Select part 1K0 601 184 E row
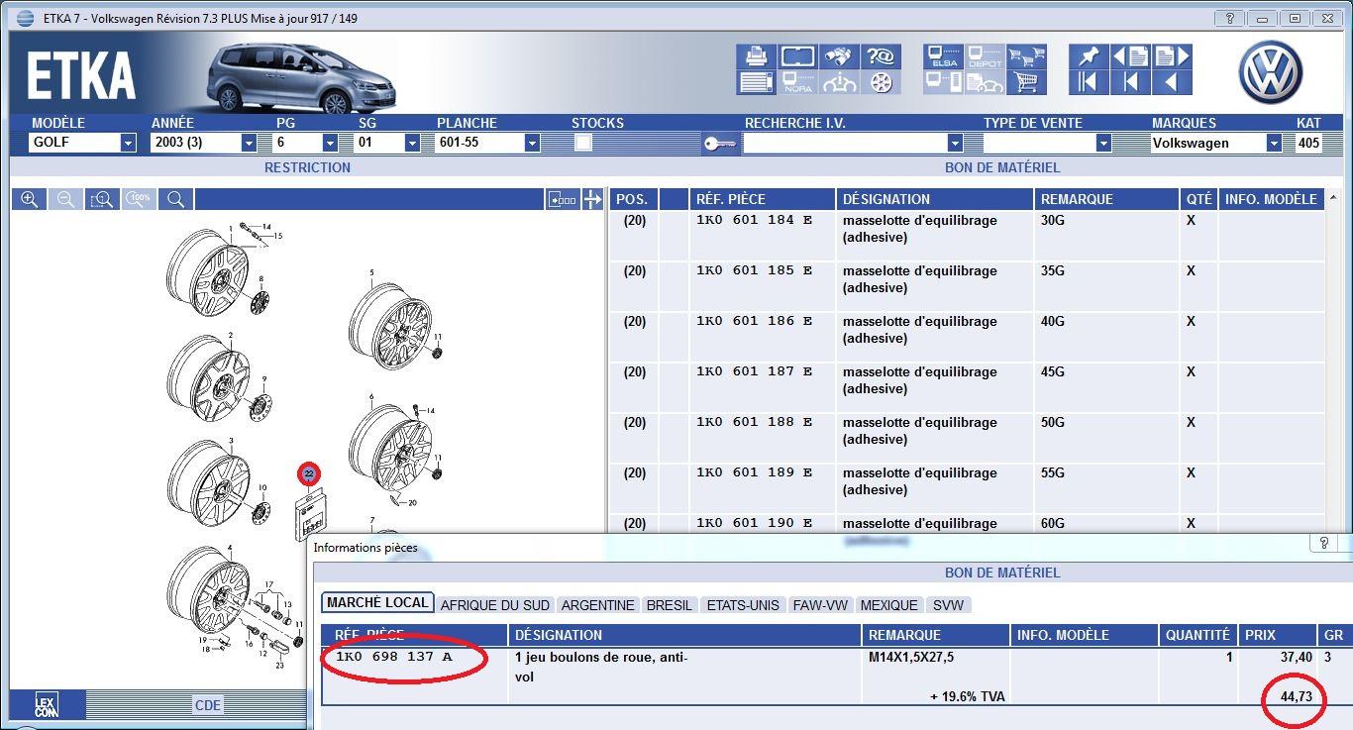The image size is (1353, 730). tap(967, 236)
